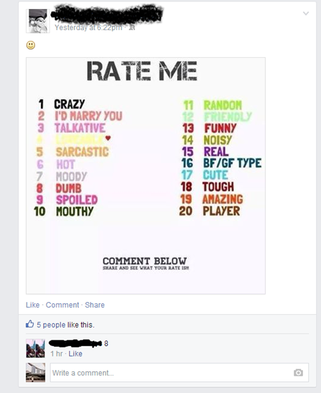This screenshot has width=321, height=393.
Task: Open the 'Yesterday at 6:22pm' timestamp
Action: click(x=89, y=28)
